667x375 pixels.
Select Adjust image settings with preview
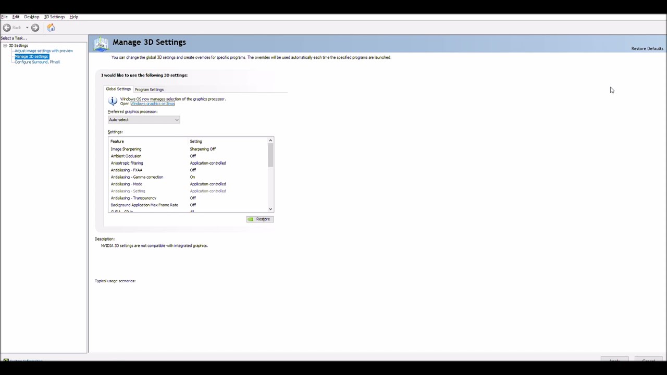(x=44, y=51)
